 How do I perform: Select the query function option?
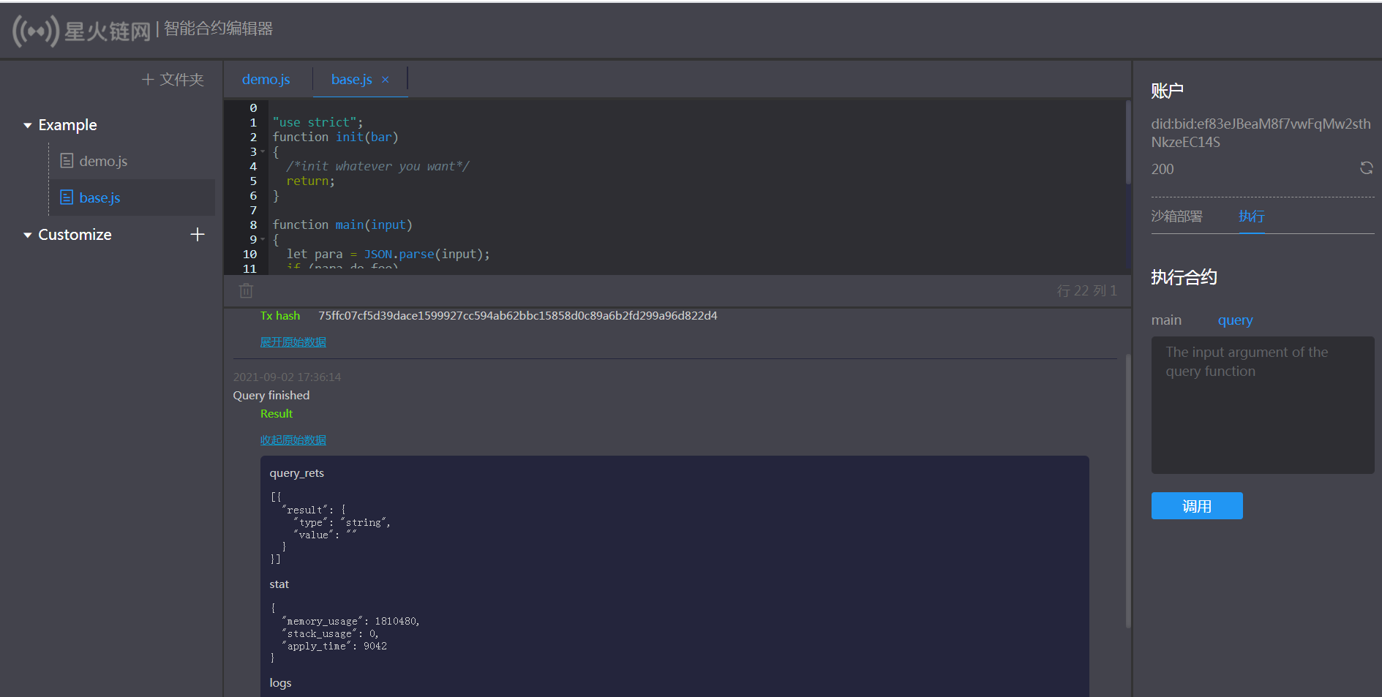pos(1235,320)
